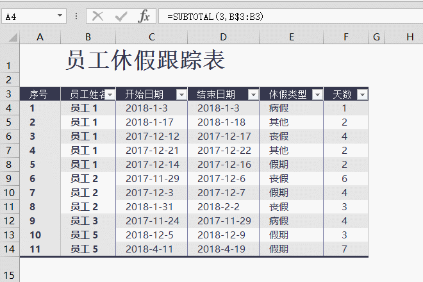The height and width of the screenshot is (282, 423).
Task: Click 天数 value 6 in row 9
Action: [346, 178]
